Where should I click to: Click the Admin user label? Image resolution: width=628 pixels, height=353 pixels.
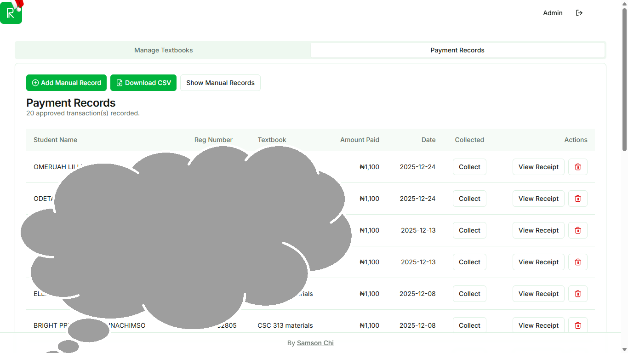553,13
